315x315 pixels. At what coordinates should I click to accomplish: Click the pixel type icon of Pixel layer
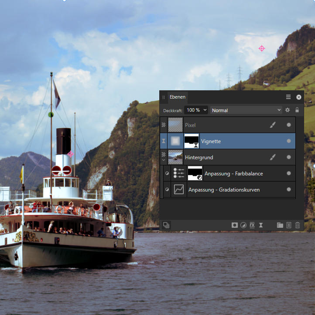[164, 125]
